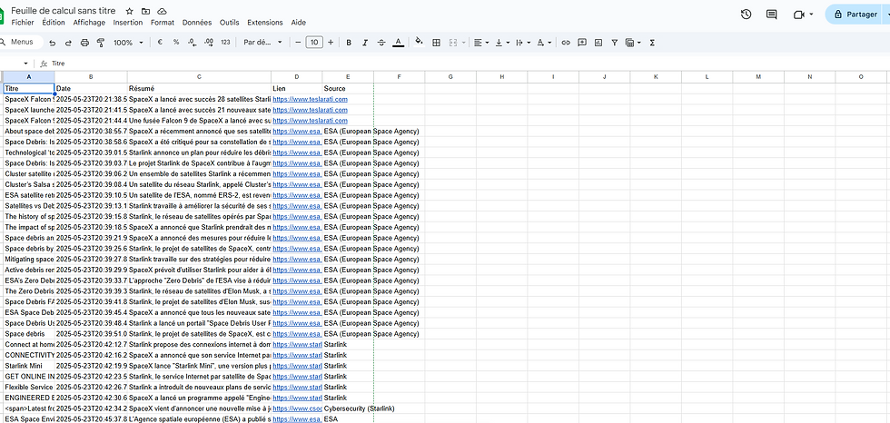Open vertical align dropdown

pyautogui.click(x=502, y=43)
